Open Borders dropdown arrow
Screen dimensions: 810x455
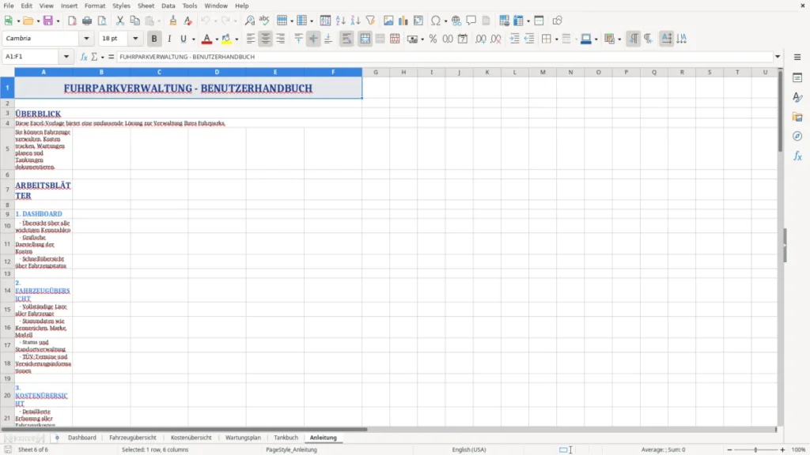[x=556, y=39]
